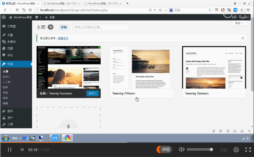Select 自定义 submenu item

tap(7, 77)
